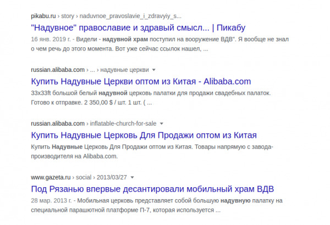Click the snippet starting "33x33ft большой белый"
The image size is (330, 225).
pos(151,98)
